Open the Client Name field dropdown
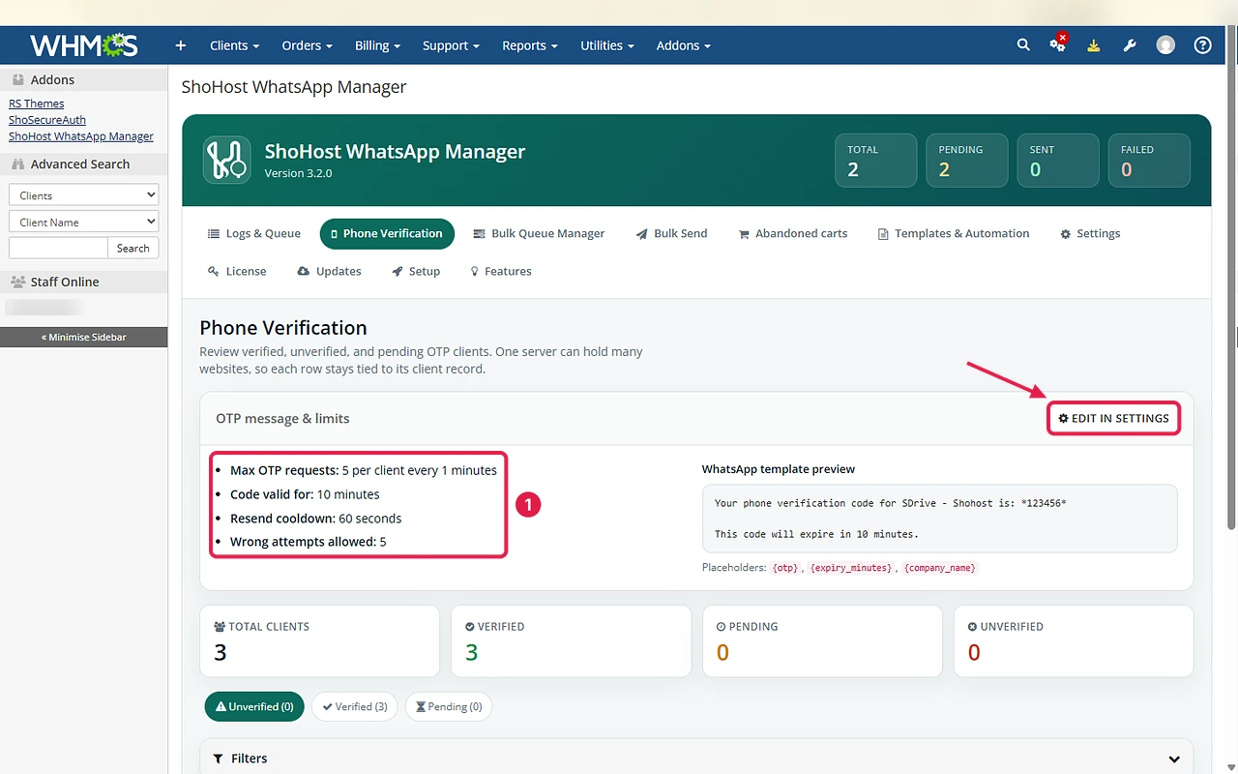 [83, 222]
